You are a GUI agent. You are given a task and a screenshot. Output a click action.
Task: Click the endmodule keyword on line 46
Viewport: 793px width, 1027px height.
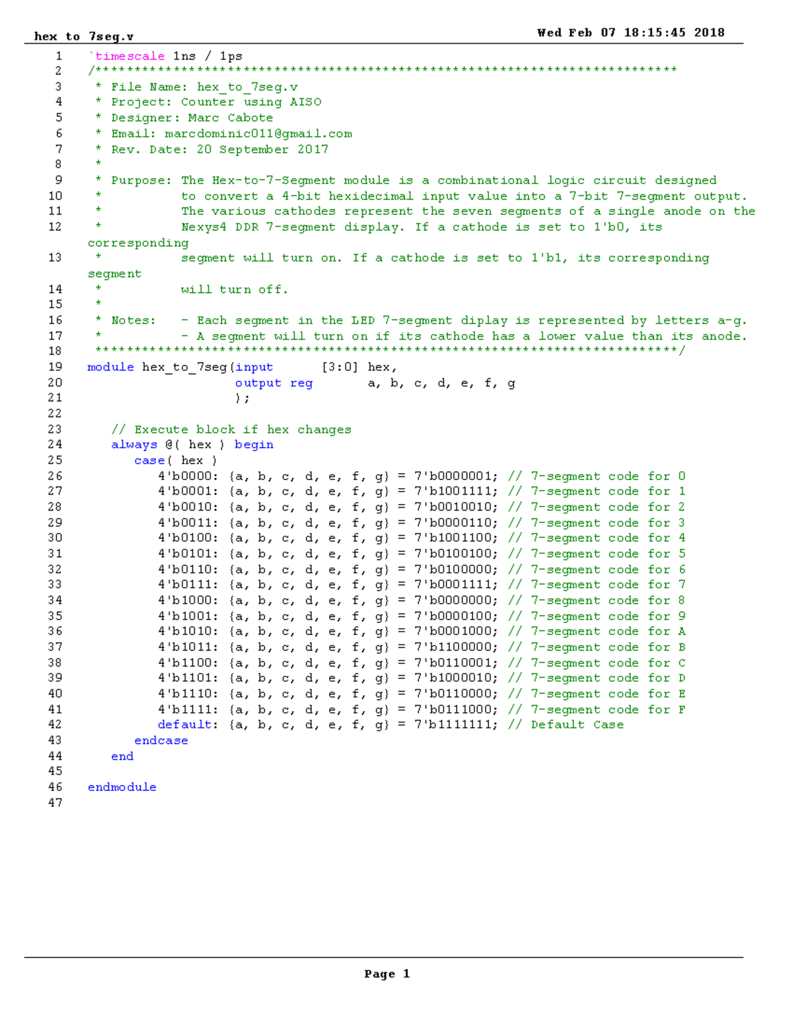(121, 787)
